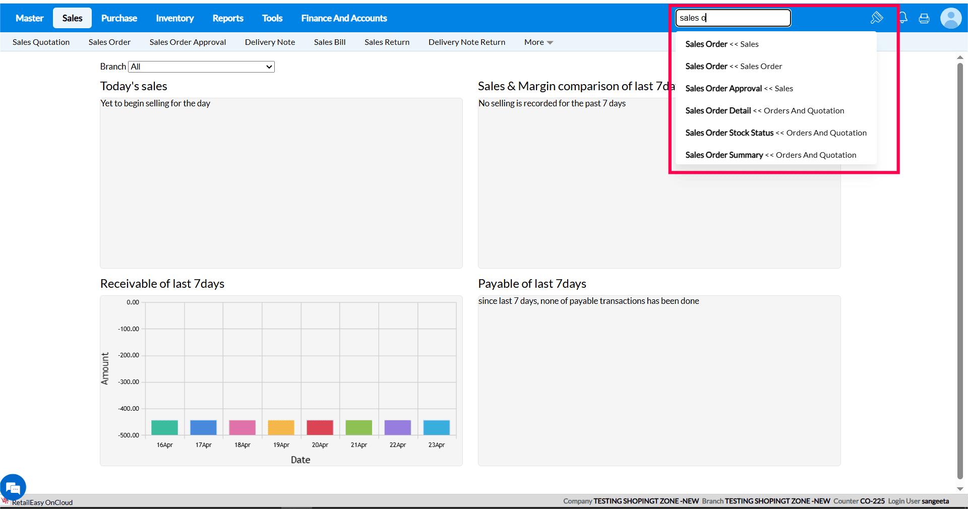This screenshot has width=968, height=509.
Task: Click the red 20Apr chart bar
Action: [320, 427]
